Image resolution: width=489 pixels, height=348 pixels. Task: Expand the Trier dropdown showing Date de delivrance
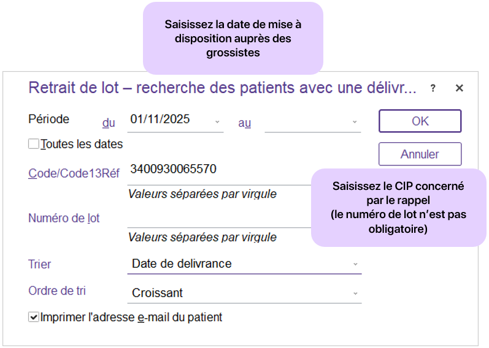[355, 264]
